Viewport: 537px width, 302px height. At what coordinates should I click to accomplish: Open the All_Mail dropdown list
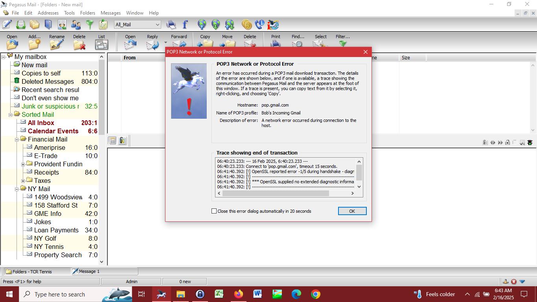coord(157,25)
